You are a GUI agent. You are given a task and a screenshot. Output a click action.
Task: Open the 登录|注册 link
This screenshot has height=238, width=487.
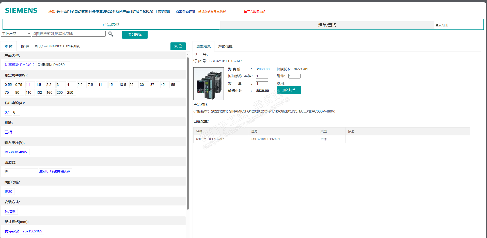click(x=442, y=25)
